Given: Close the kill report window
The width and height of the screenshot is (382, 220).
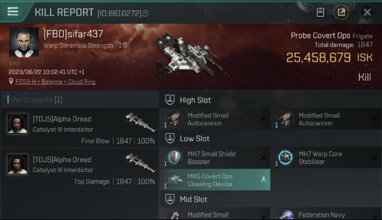Looking at the screenshot, I should (367, 12).
